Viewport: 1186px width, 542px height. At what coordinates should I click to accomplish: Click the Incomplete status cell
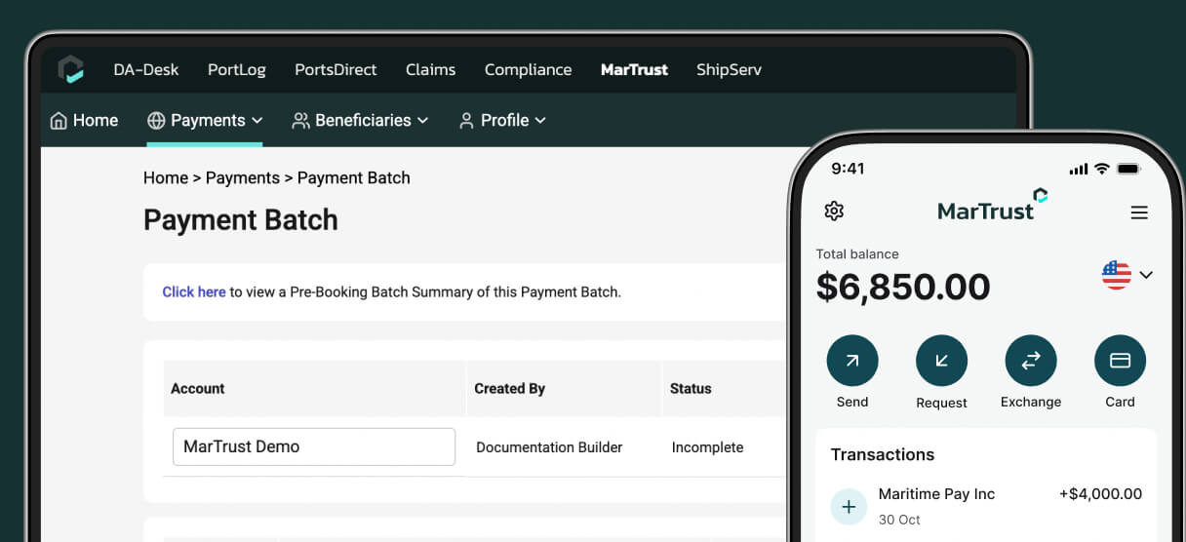click(707, 447)
